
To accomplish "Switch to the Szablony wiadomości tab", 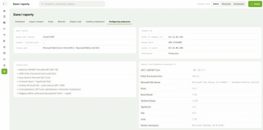I will tap(95, 22).
